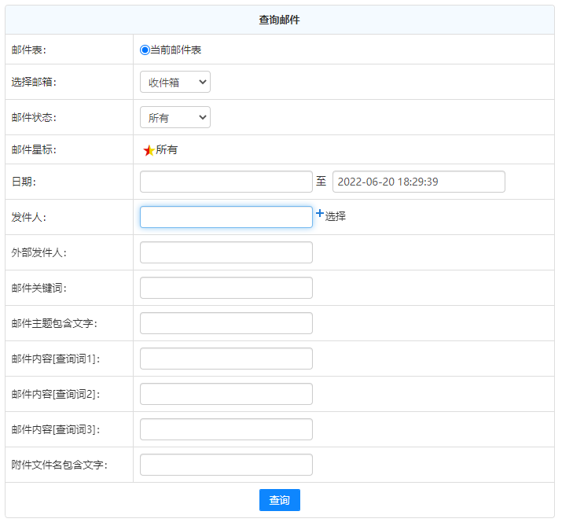
Task: Click the 邮件星标 row label
Action: [34, 149]
